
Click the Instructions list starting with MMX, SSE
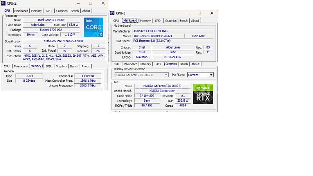tap(64, 57)
